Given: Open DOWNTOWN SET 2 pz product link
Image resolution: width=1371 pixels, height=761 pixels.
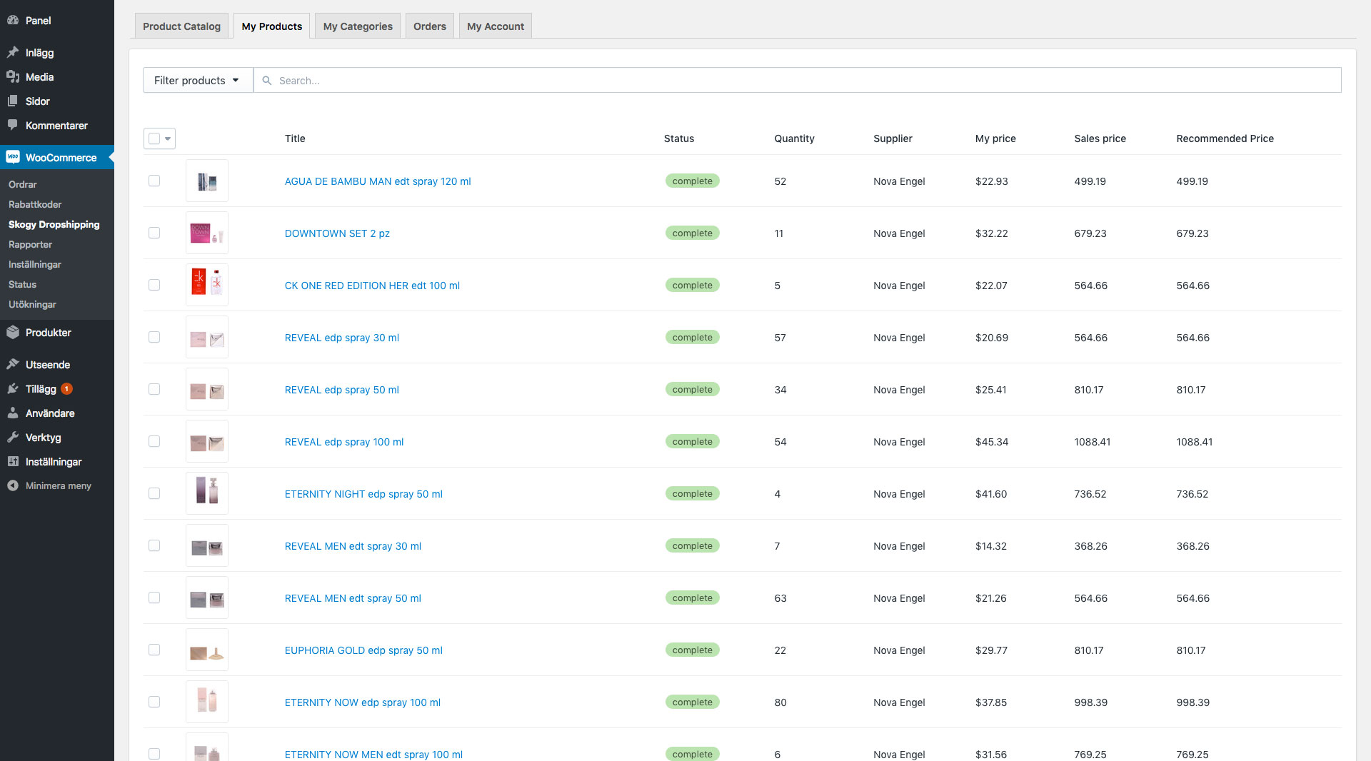Looking at the screenshot, I should [337, 233].
